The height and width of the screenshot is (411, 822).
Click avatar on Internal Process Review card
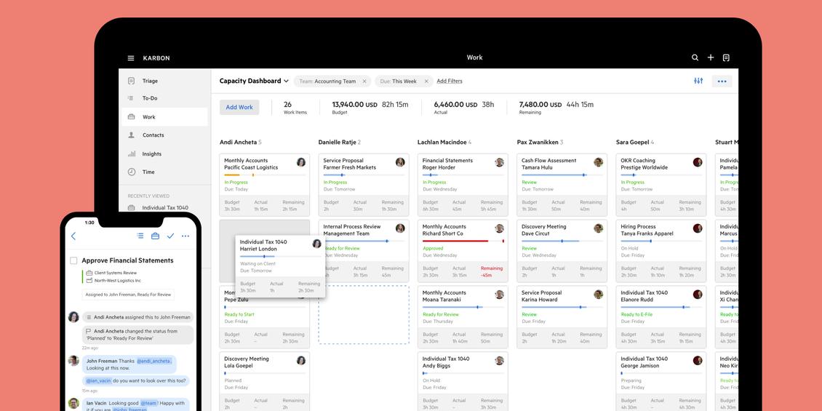point(400,228)
